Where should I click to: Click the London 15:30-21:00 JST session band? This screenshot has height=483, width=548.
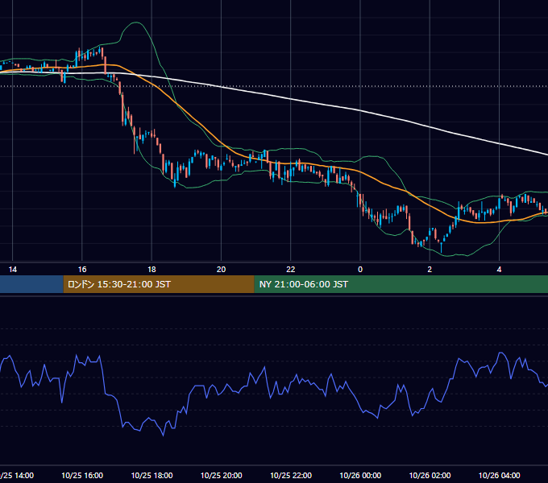[x=159, y=284]
